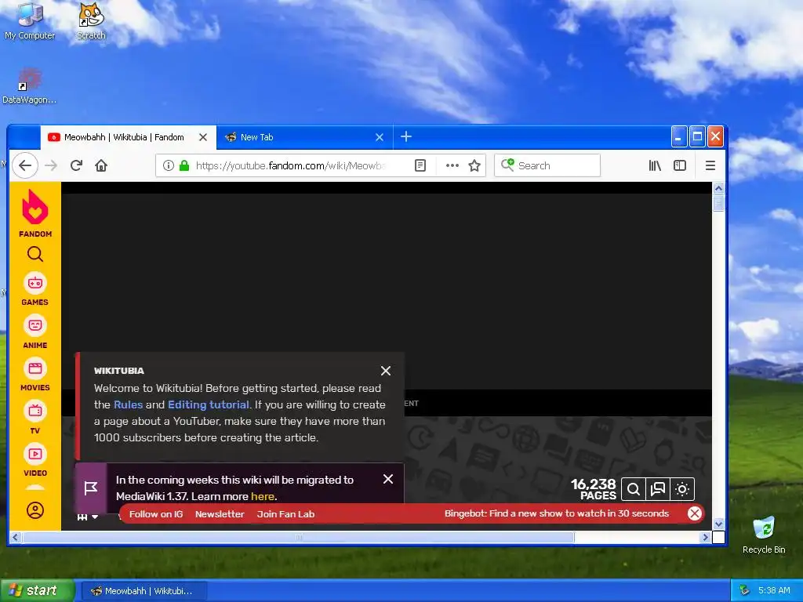Click the system tray network icon
Image resolution: width=803 pixels, height=602 pixels.
745,591
